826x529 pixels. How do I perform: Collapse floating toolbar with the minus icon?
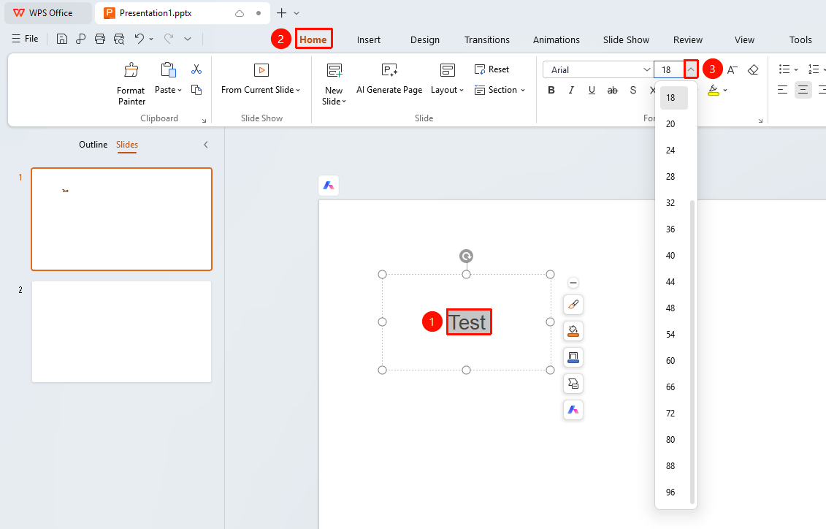[x=573, y=283]
